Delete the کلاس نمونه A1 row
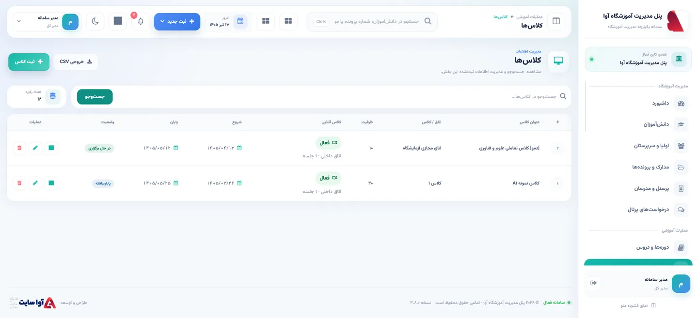Viewport: 698px width, 318px height. tap(19, 183)
